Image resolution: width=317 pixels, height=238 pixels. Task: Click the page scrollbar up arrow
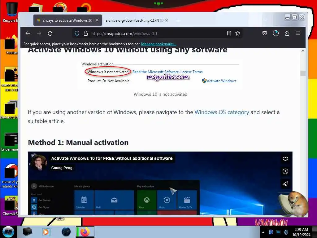303,51
